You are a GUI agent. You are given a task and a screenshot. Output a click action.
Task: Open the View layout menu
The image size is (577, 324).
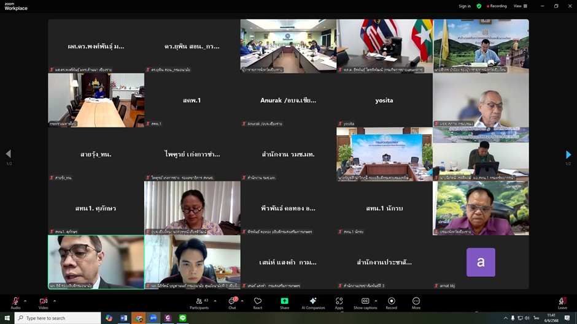pos(521,6)
